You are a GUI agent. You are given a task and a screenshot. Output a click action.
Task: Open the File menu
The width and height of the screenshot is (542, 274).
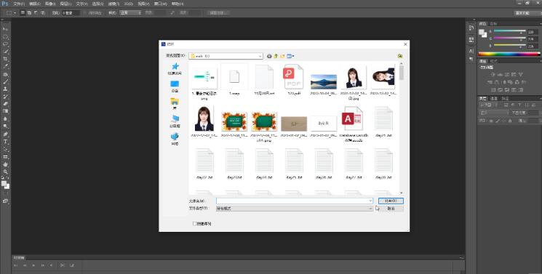19,4
